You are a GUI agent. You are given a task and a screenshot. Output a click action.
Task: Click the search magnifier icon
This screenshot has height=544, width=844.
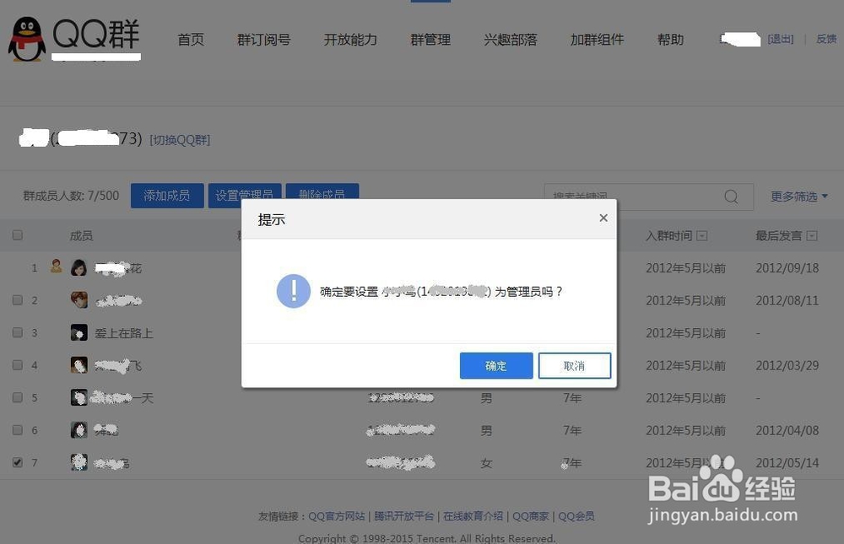click(x=731, y=197)
